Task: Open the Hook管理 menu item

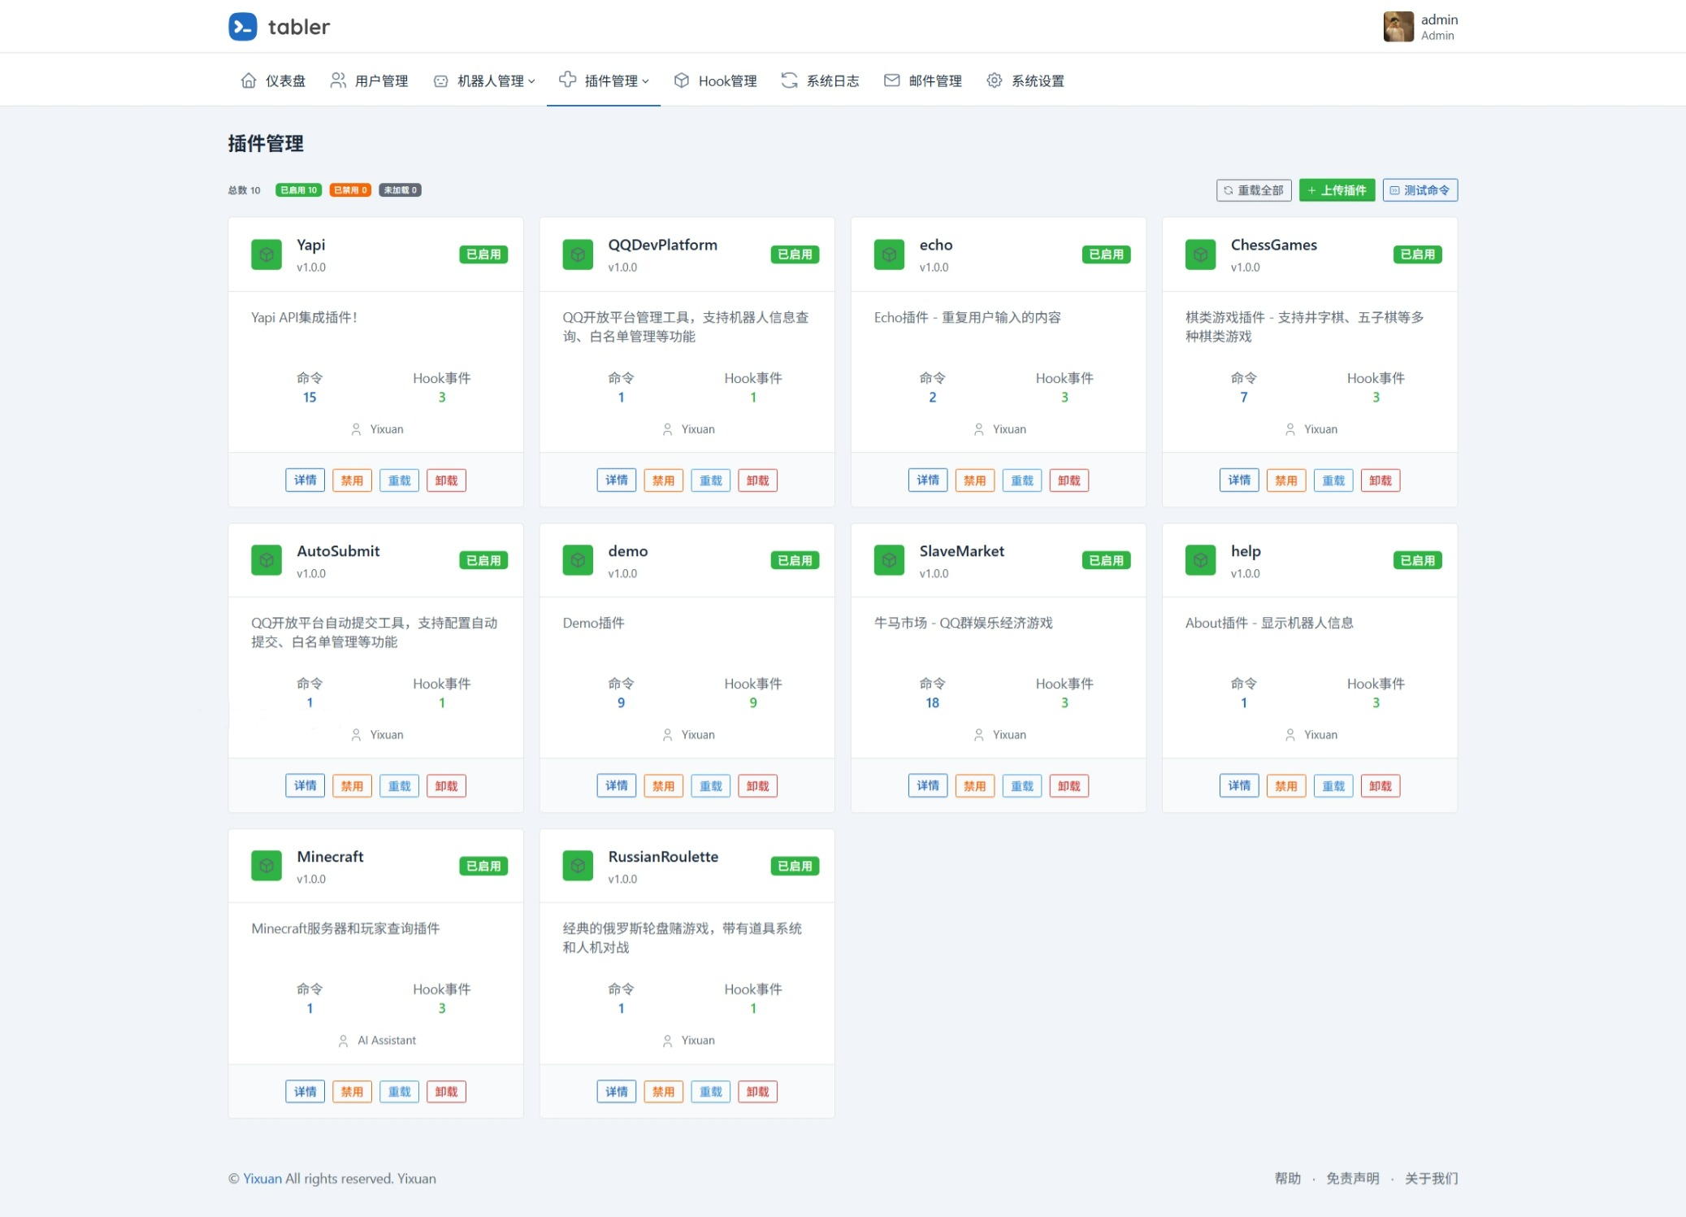Action: point(726,80)
